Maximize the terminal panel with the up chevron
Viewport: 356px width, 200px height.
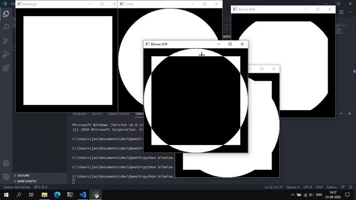[x=341, y=113]
